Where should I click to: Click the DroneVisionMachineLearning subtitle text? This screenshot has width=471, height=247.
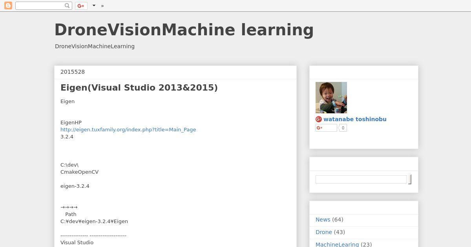click(x=95, y=46)
